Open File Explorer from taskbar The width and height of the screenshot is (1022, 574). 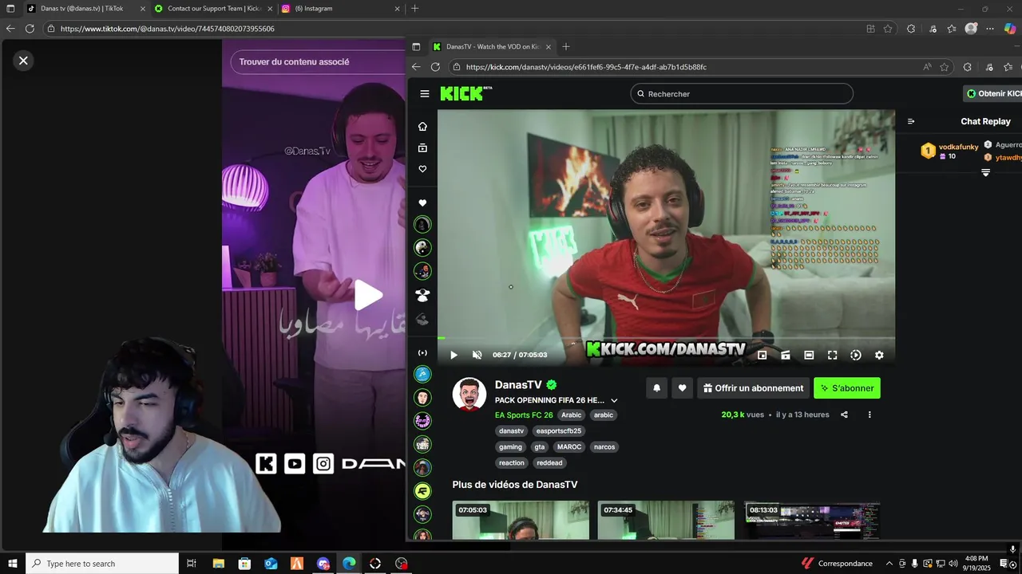click(218, 564)
